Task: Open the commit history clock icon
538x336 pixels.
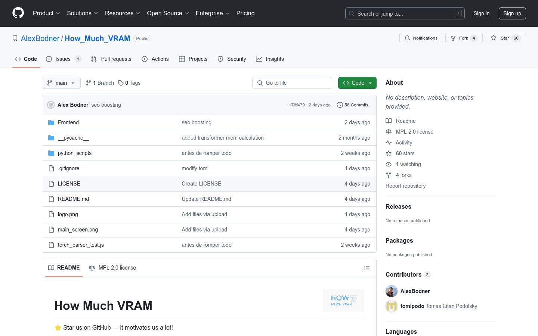Action: point(340,105)
